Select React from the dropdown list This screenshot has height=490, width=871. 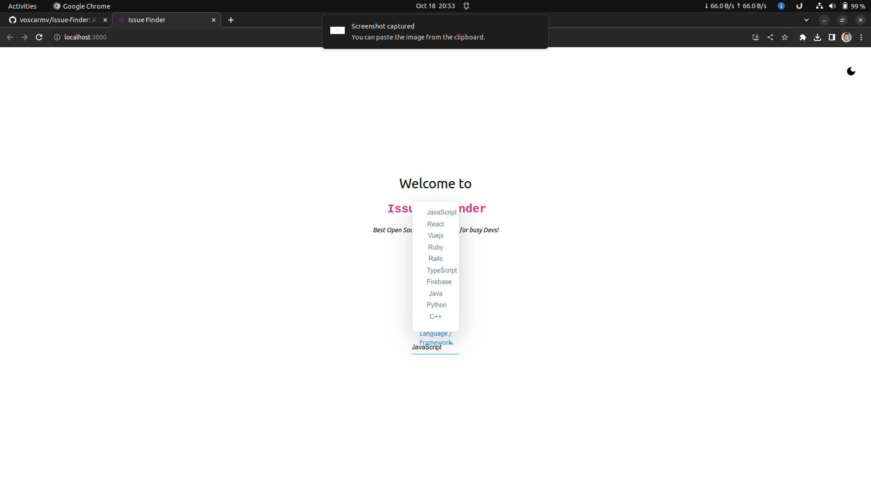pos(435,224)
